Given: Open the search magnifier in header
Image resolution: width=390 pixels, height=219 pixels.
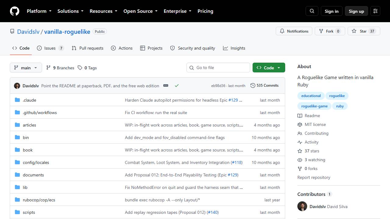Looking at the screenshot, I should click(312, 11).
